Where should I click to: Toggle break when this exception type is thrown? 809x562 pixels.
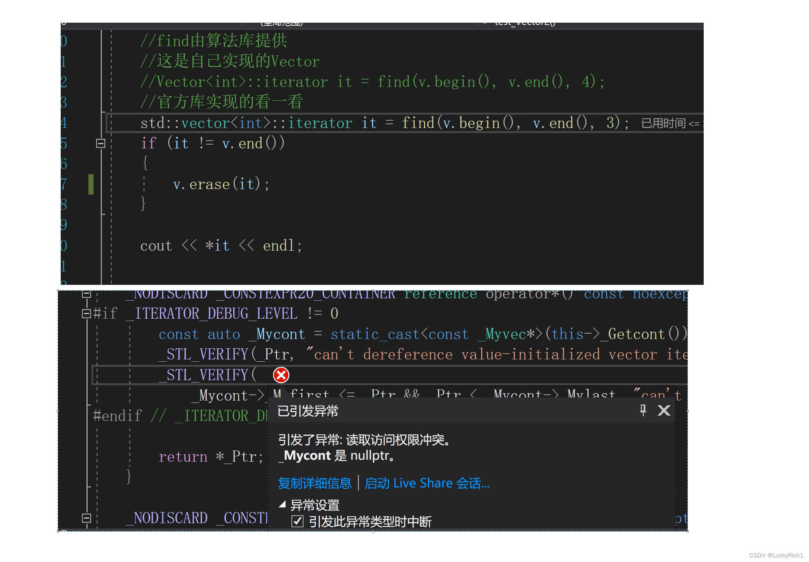297,521
